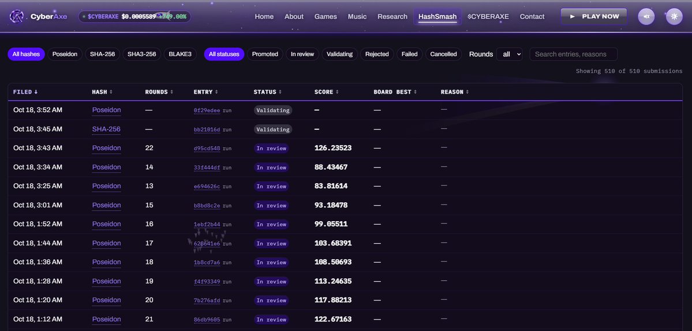Sort table by SCORE column

[x=327, y=92]
